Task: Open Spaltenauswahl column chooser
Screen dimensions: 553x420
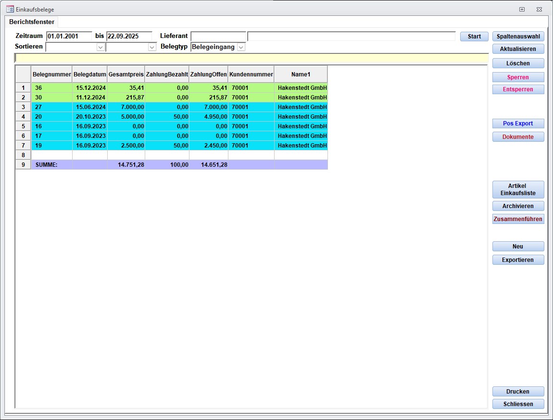Action: click(518, 37)
